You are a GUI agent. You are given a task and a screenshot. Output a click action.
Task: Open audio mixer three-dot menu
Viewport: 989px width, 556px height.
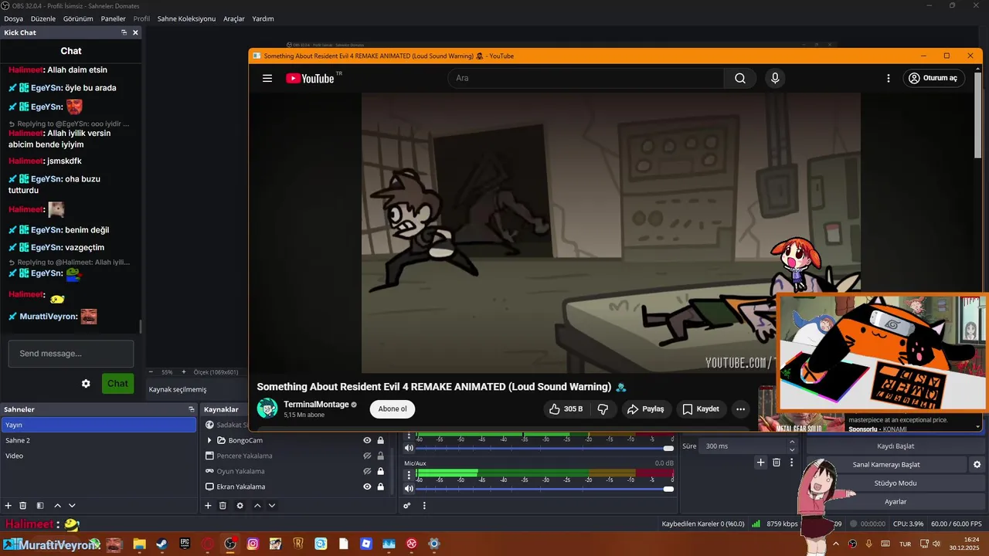coord(423,506)
